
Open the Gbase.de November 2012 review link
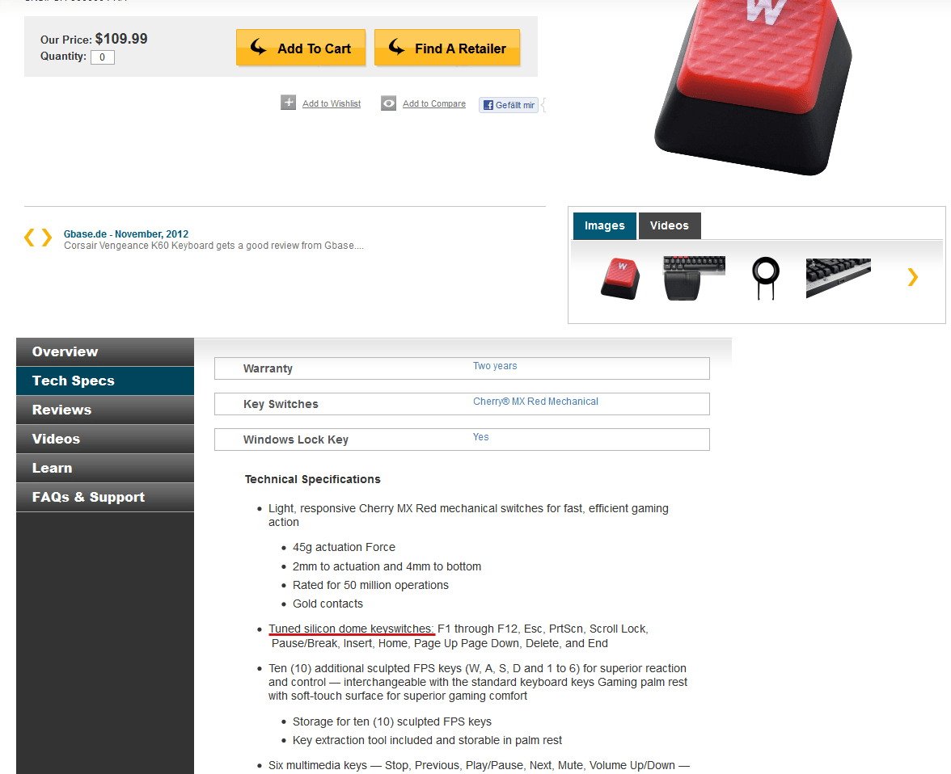[126, 234]
